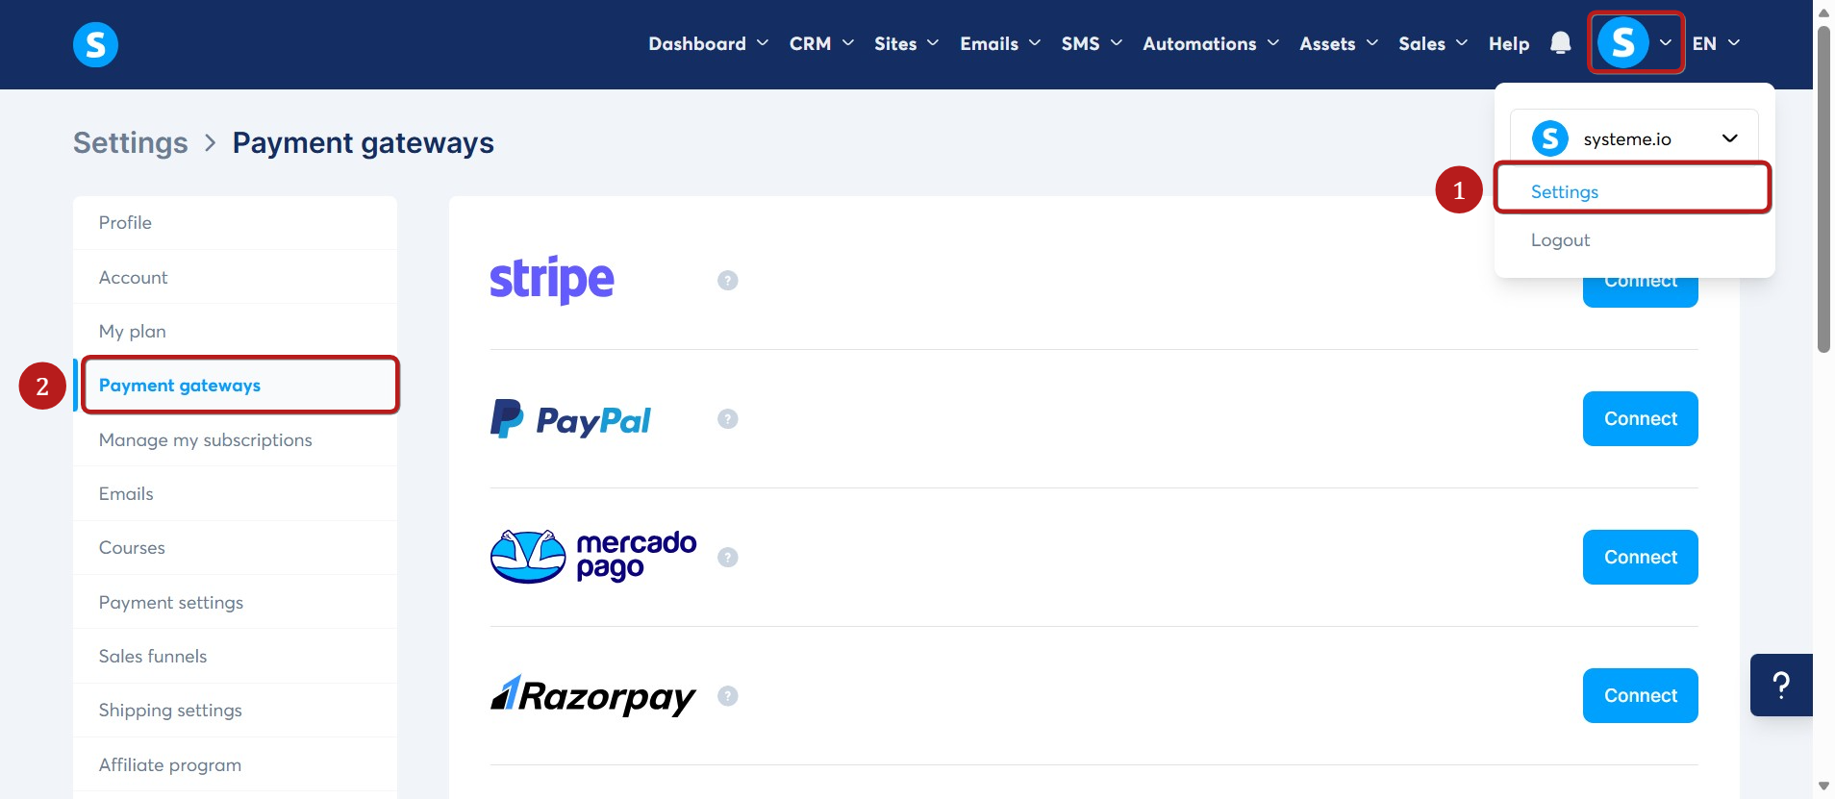
Task: Open Shipping settings in sidebar
Action: 235,711
